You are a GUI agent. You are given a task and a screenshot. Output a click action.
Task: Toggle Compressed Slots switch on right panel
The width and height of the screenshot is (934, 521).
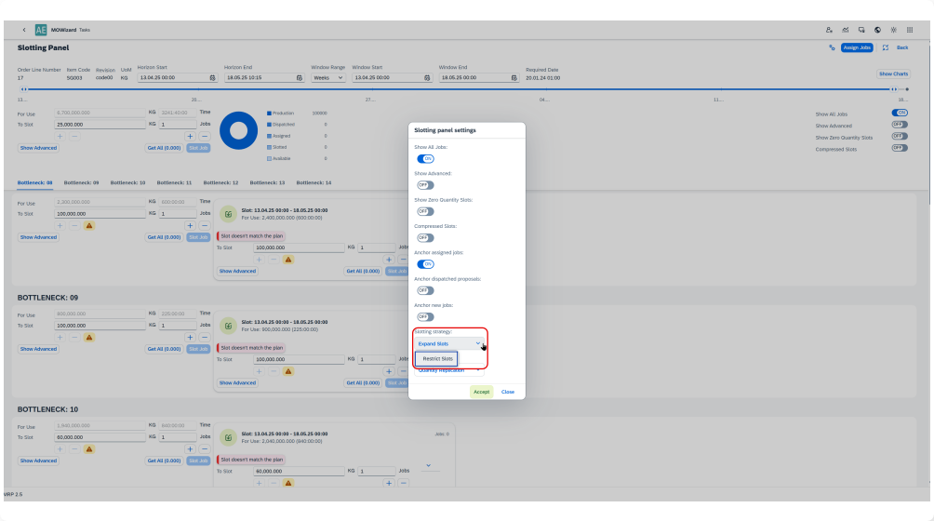[900, 148]
